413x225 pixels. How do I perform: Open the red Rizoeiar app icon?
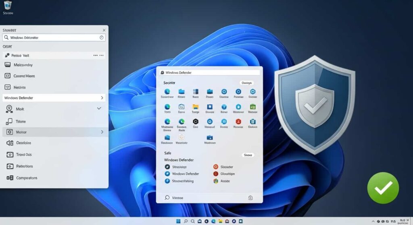[x=238, y=122]
